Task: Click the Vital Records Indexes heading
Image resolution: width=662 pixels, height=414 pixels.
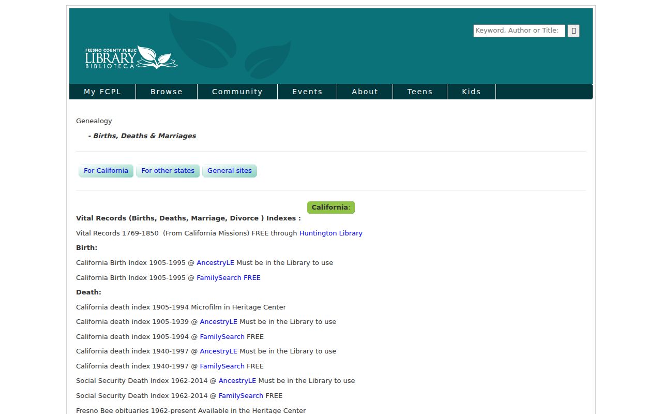Action: point(188,218)
